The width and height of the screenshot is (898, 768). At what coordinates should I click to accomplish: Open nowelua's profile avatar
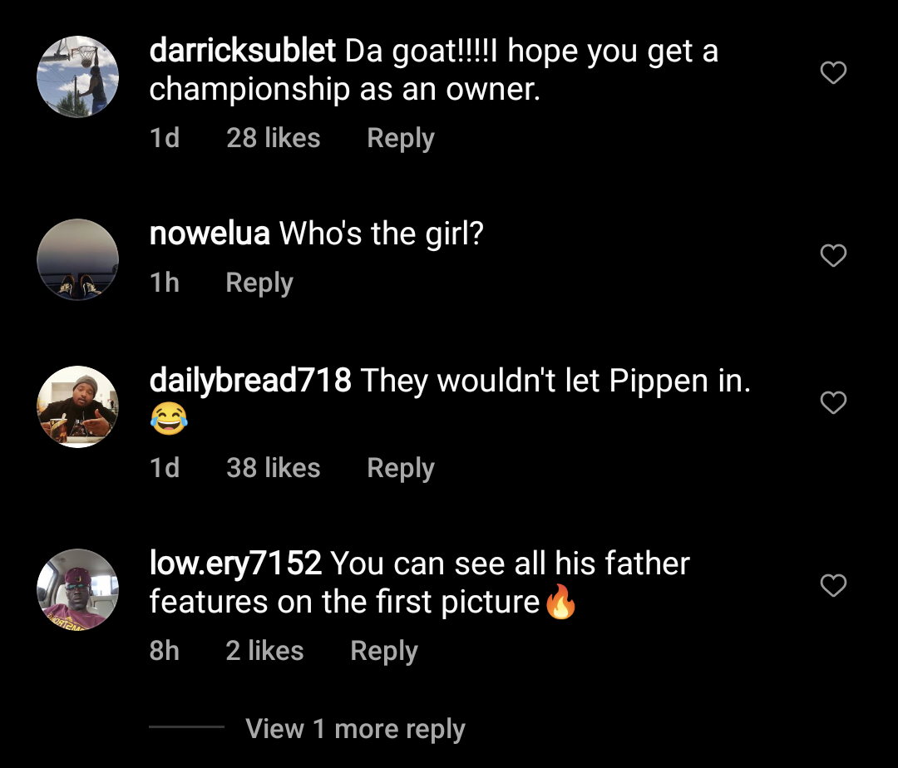(78, 259)
